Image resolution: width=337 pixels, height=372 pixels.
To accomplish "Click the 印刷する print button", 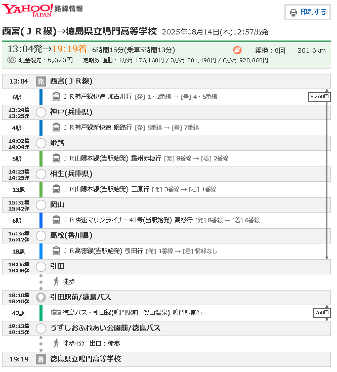I will click(x=307, y=12).
